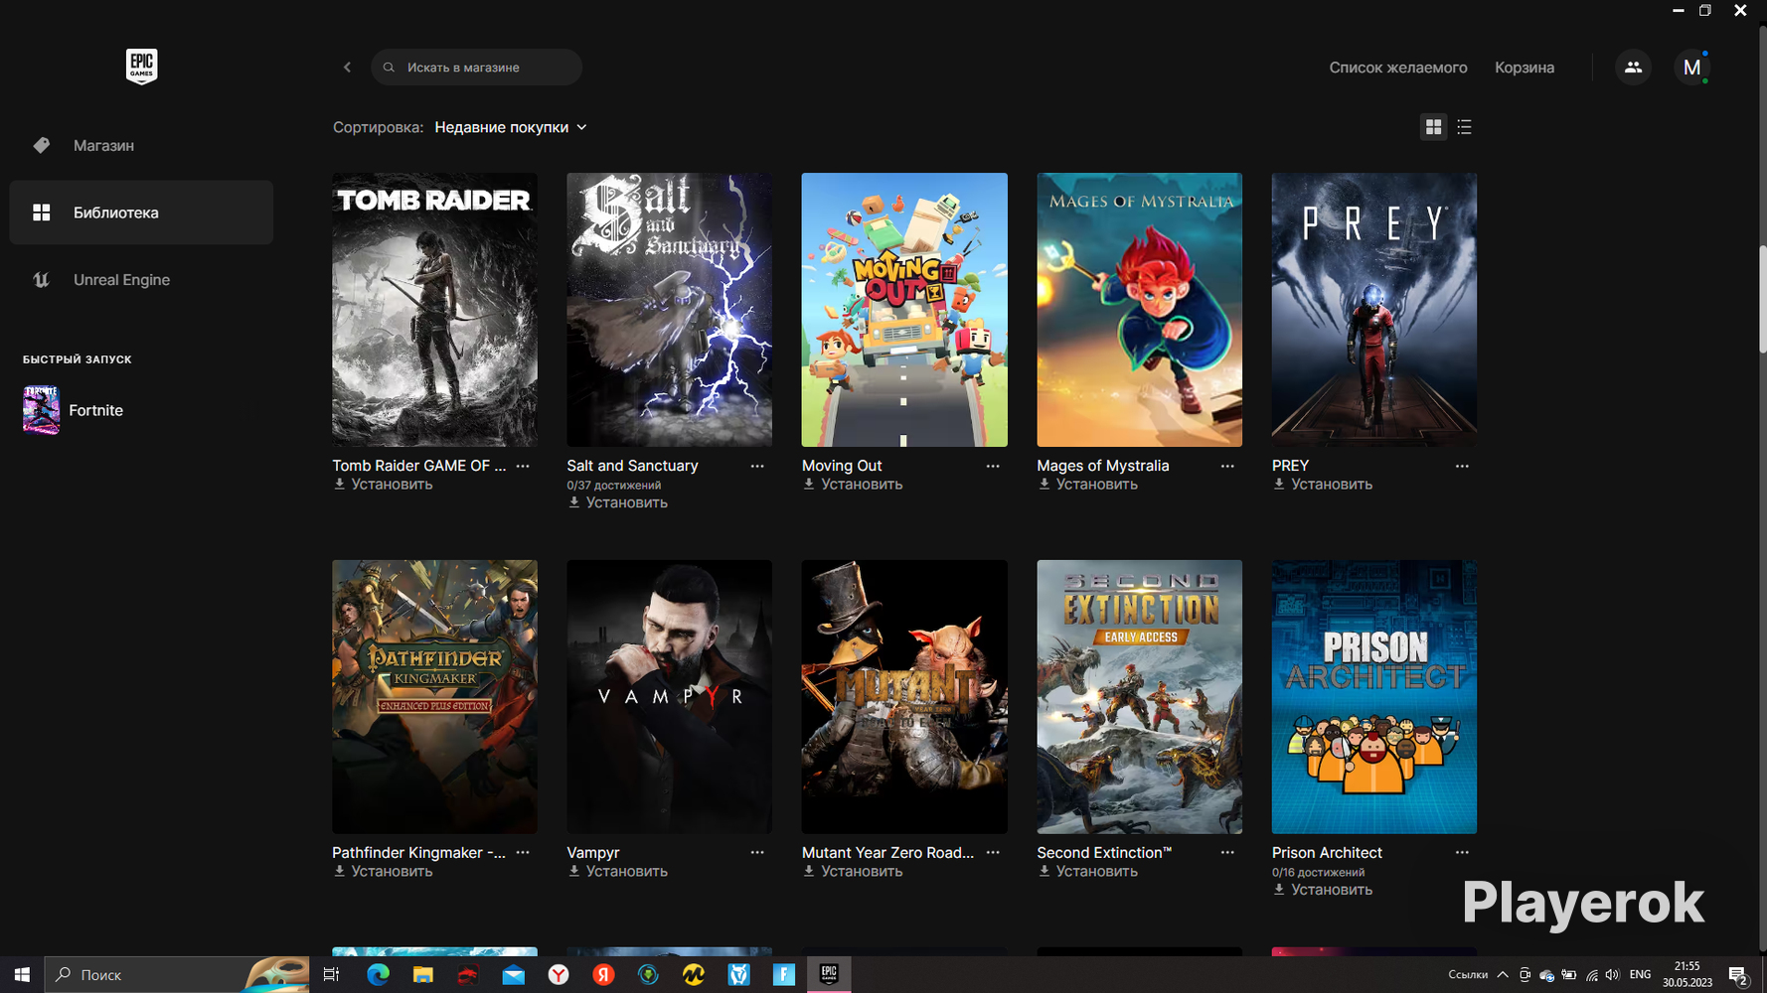Launch Fortnite from quick launch

click(95, 410)
